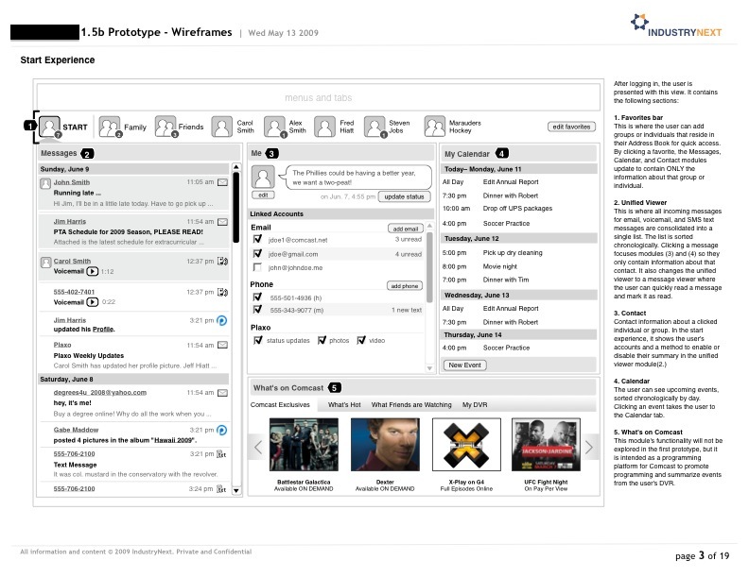
Task: Click Linked Accounts scroll down arrow
Action: pyautogui.click(x=429, y=368)
